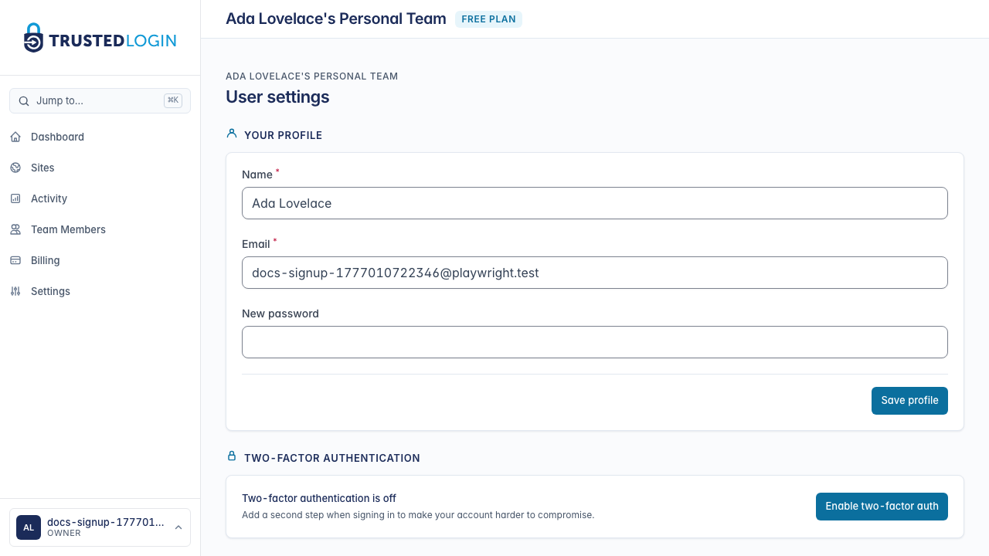Click the Two-Factor Authentication lock icon
Image resolution: width=989 pixels, height=556 pixels.
(x=231, y=456)
